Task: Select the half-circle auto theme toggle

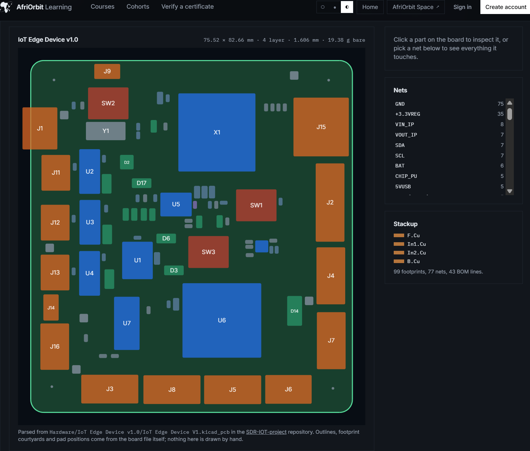Action: 347,7
